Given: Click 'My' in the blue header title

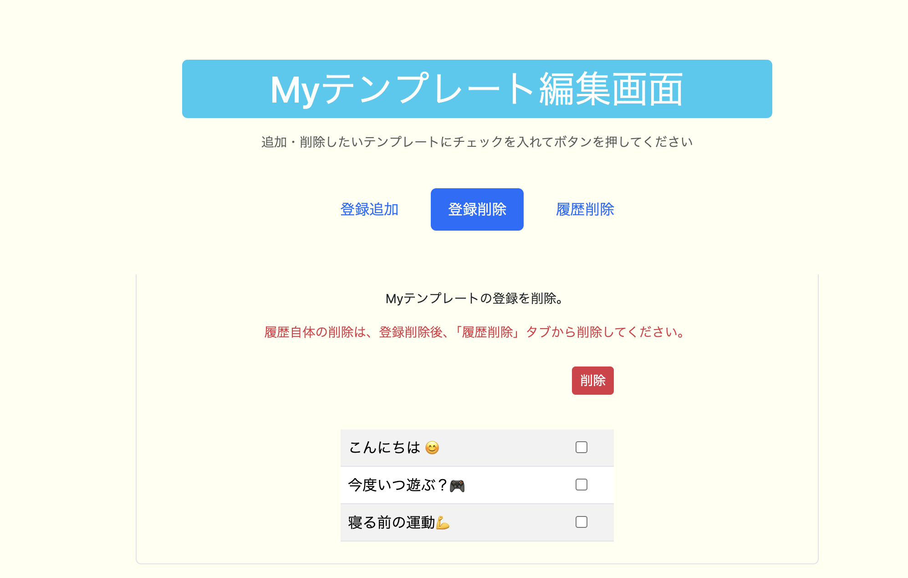Looking at the screenshot, I should tap(294, 90).
